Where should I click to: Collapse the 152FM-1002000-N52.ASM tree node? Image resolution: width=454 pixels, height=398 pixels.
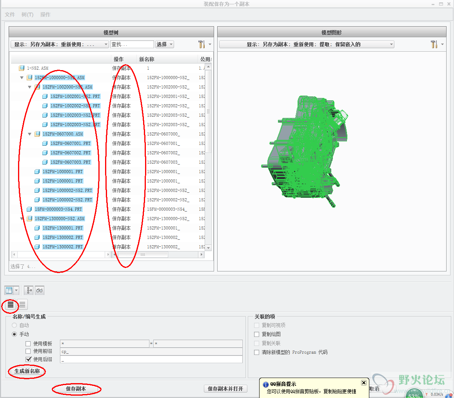pyautogui.click(x=29, y=87)
